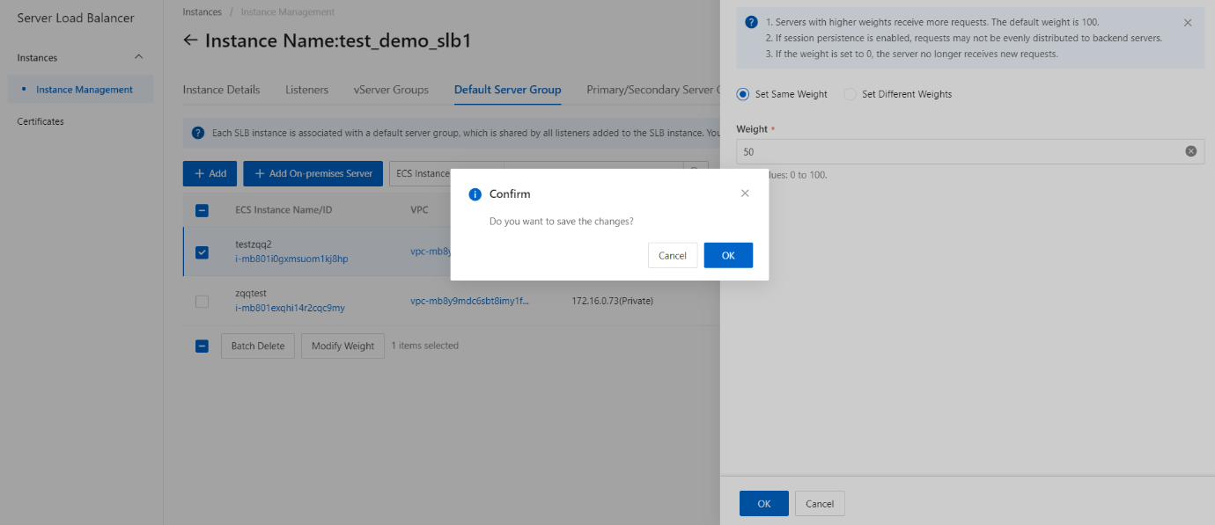Image resolution: width=1215 pixels, height=525 pixels.
Task: Uncheck the testzqq2 server checkbox
Action: click(x=202, y=252)
